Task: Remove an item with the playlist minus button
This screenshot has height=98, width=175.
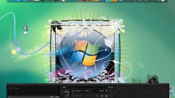Action: (12, 97)
